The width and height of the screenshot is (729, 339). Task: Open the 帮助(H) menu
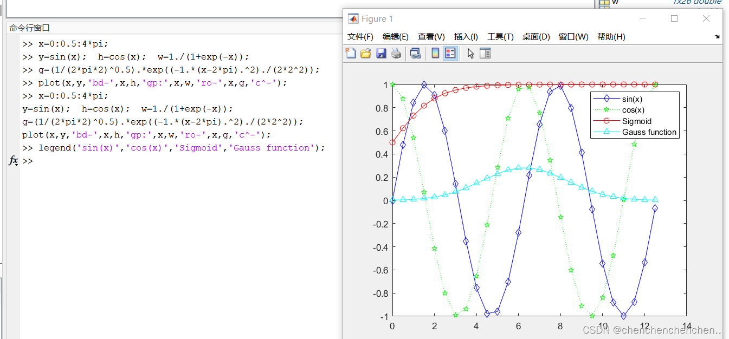[x=611, y=37]
